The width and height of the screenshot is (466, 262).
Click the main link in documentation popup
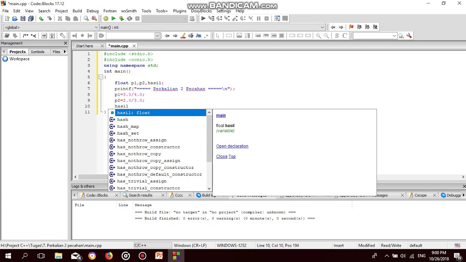click(221, 115)
